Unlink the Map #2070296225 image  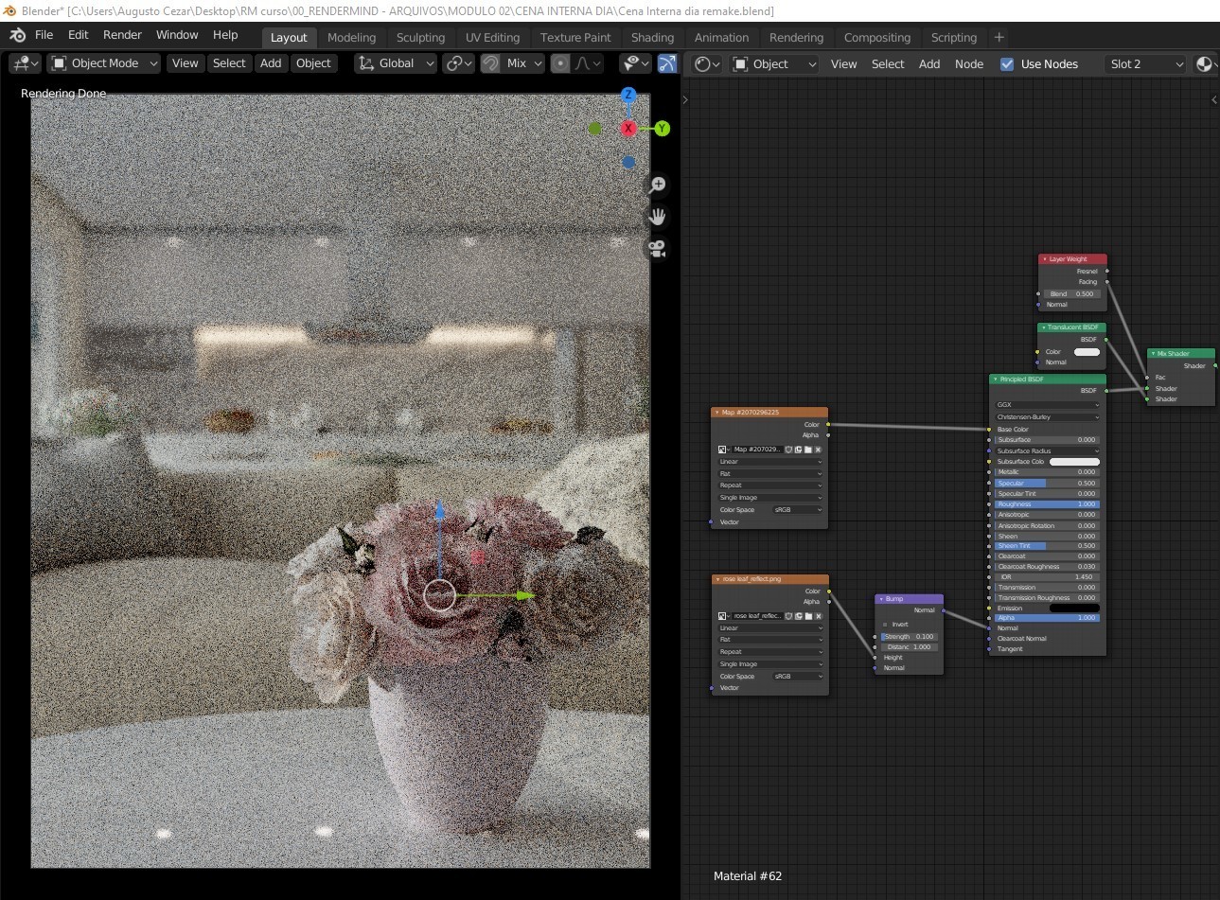(819, 450)
